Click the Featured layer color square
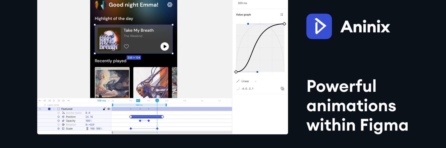446x148 pixels. click(x=49, y=109)
